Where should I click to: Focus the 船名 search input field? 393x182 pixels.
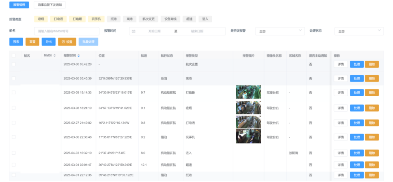pyautogui.click(x=66, y=31)
